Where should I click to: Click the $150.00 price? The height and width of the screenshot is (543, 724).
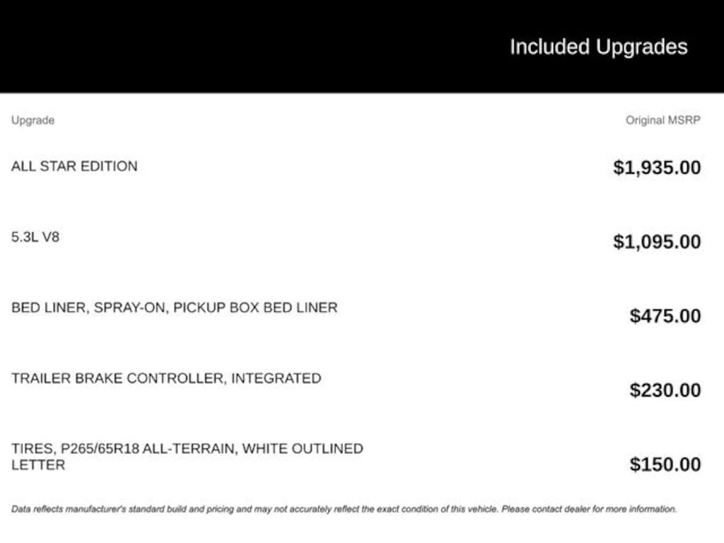point(665,465)
